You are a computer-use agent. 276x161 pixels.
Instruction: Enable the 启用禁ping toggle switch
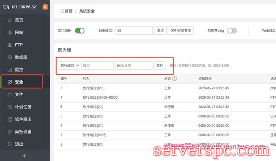pyautogui.click(x=232, y=30)
